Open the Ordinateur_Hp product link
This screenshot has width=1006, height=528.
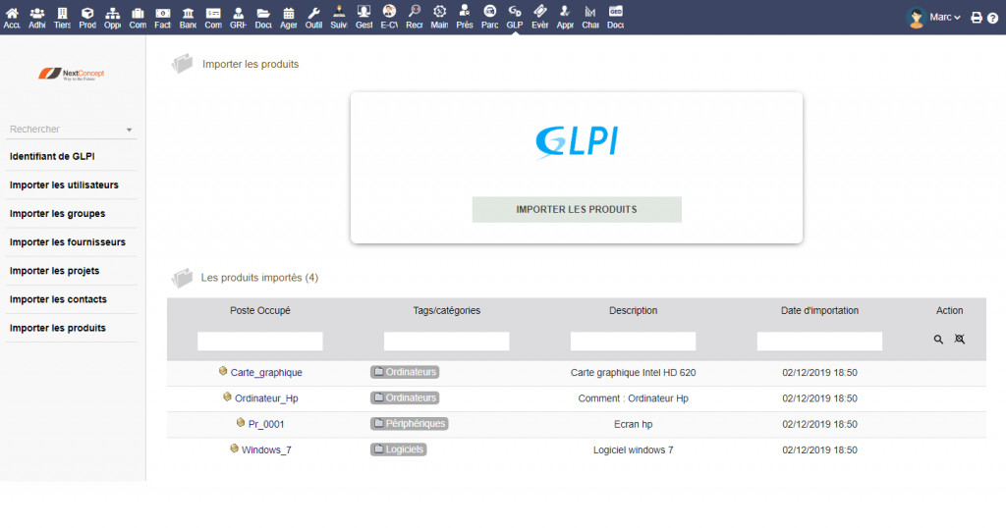pos(266,397)
